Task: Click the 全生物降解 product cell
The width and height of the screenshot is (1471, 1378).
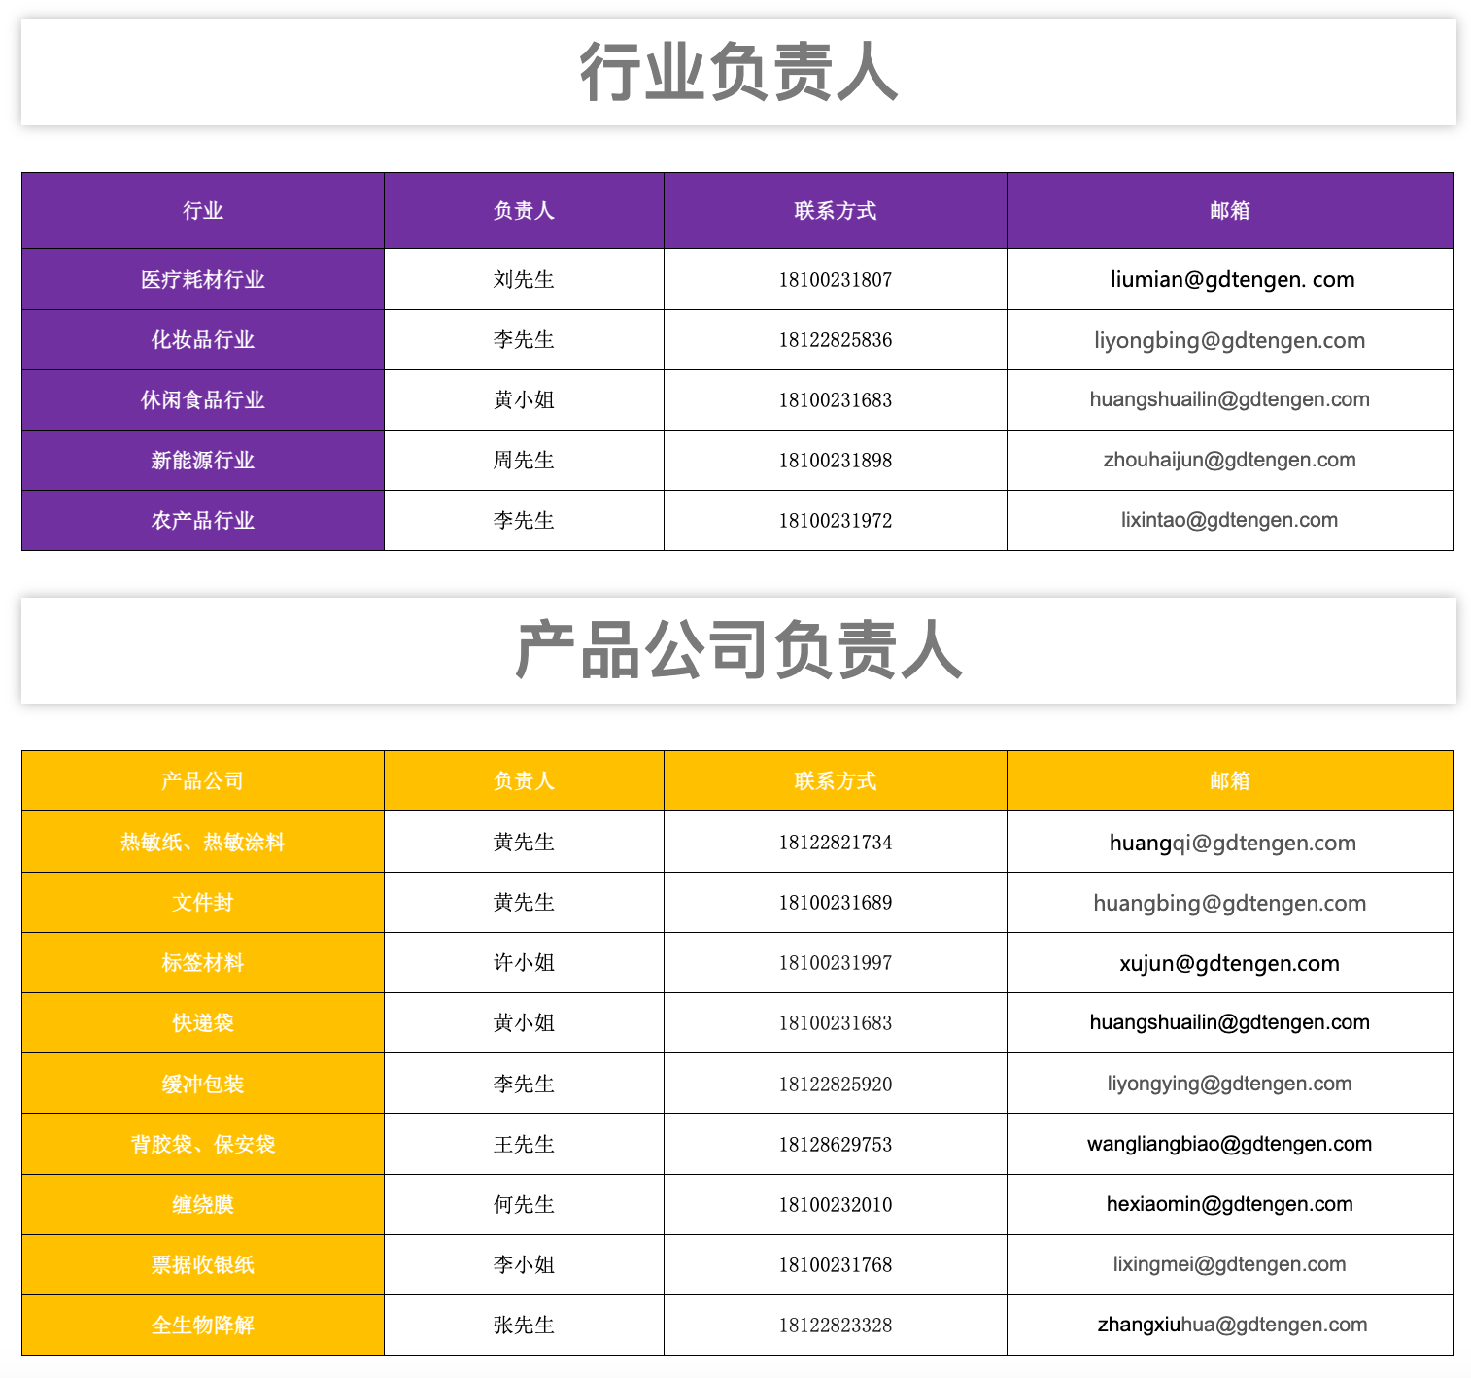Action: (x=203, y=1326)
